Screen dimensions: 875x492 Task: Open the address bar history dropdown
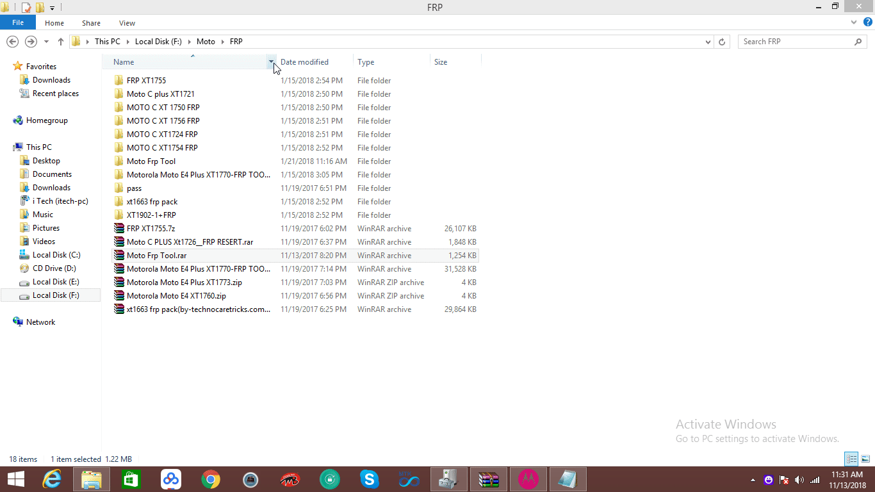[708, 42]
